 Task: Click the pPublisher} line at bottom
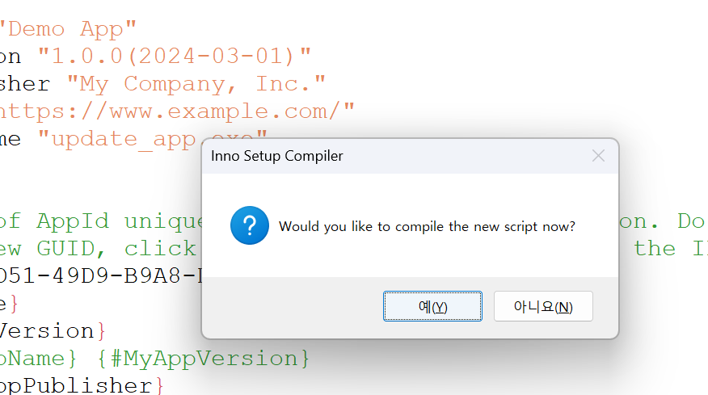[x=82, y=385]
